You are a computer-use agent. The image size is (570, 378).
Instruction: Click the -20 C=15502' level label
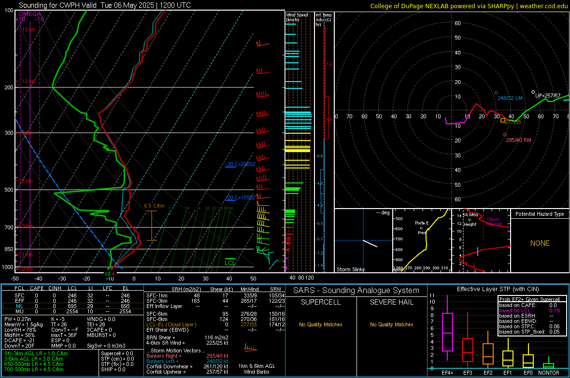coord(240,198)
